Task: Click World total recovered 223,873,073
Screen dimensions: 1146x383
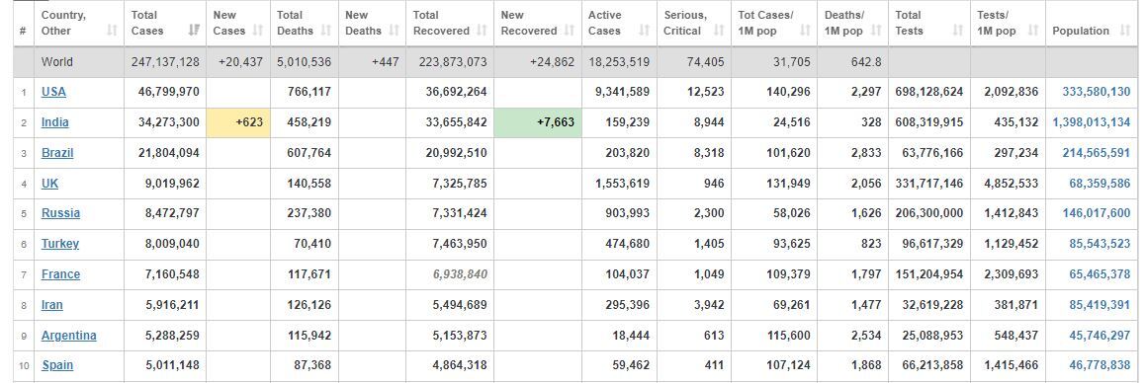Action: 453,62
